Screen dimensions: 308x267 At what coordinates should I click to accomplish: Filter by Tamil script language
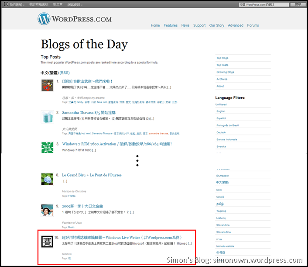coord(220,204)
